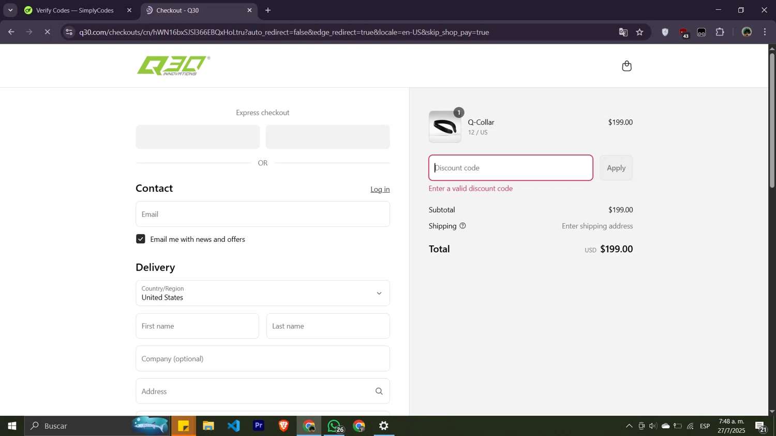
Task: View site information icon in address bar
Action: coord(69,32)
